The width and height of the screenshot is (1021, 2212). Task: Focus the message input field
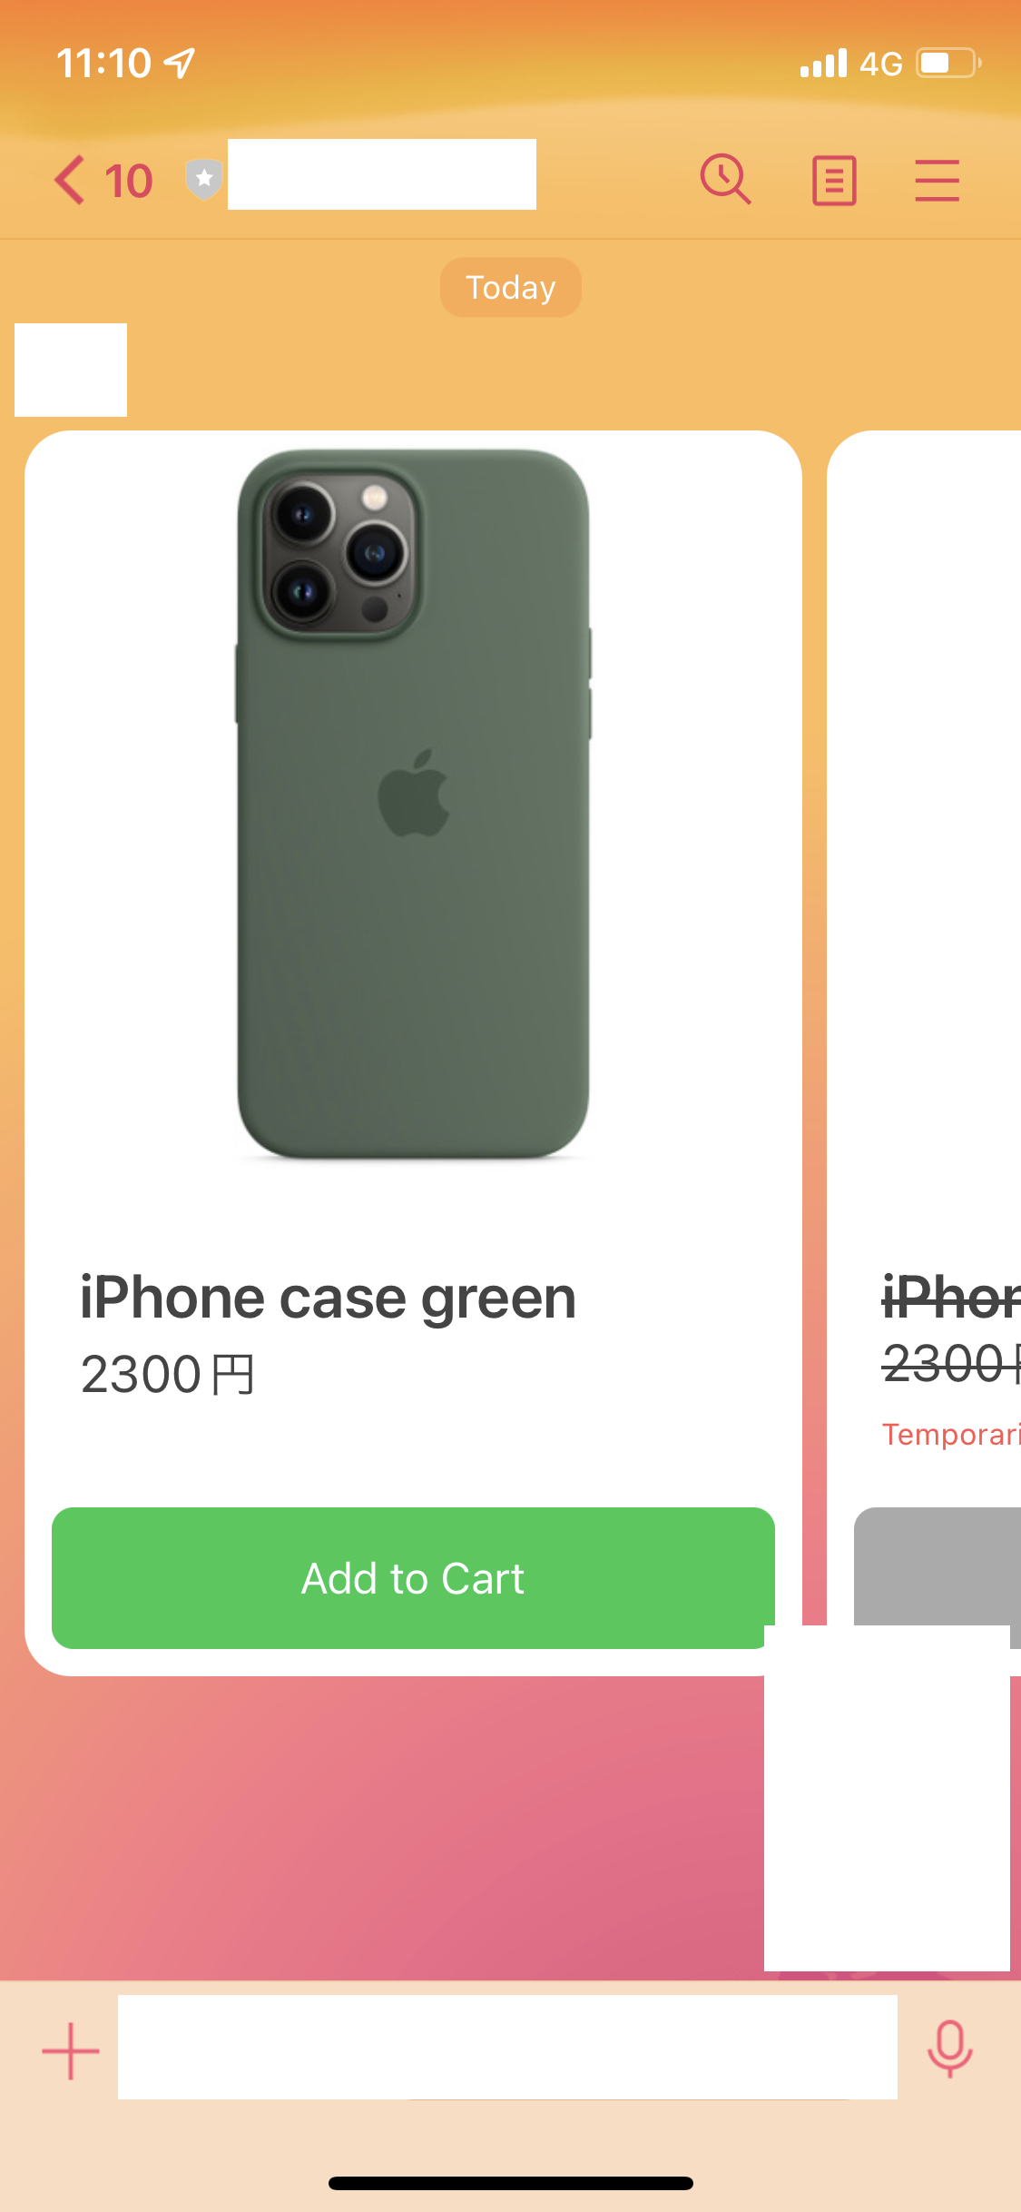(507, 2047)
